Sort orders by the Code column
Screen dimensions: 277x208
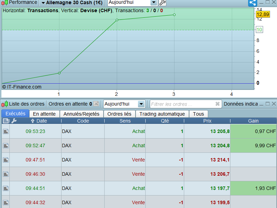pyautogui.click(x=83, y=121)
